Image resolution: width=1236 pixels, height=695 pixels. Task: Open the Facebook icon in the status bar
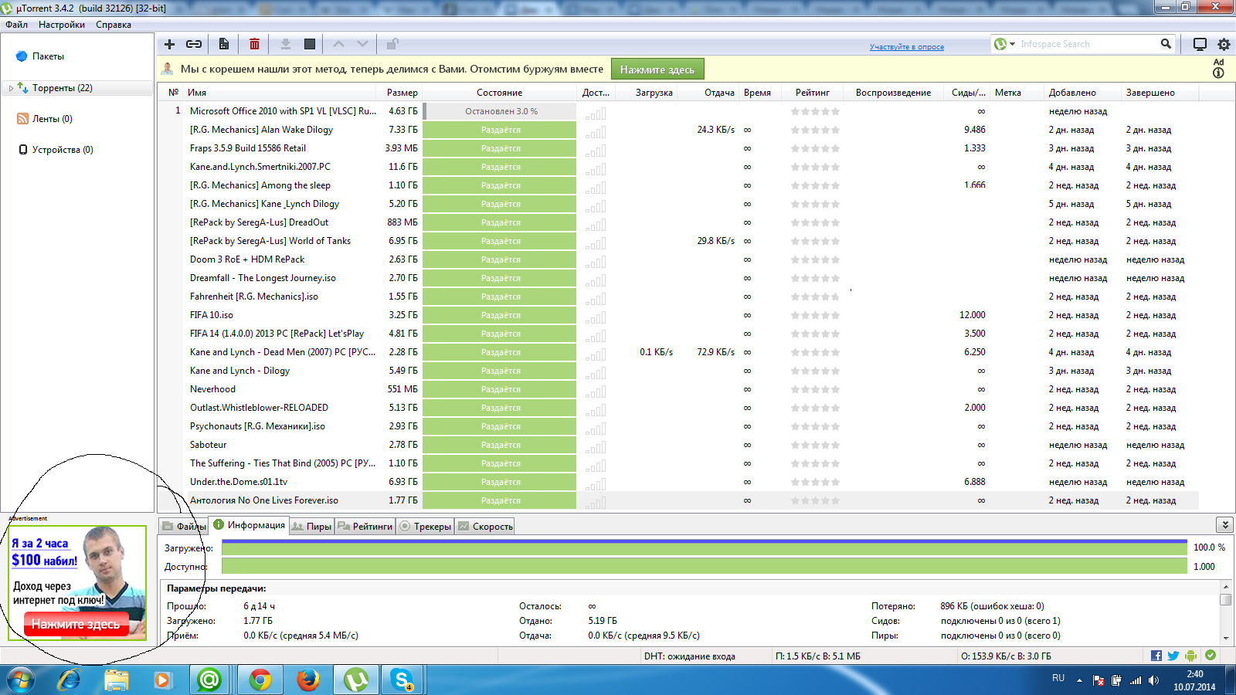point(1156,656)
